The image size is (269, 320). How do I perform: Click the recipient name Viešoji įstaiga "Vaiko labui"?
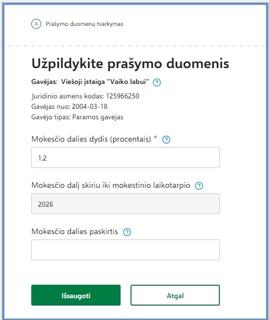coord(105,82)
